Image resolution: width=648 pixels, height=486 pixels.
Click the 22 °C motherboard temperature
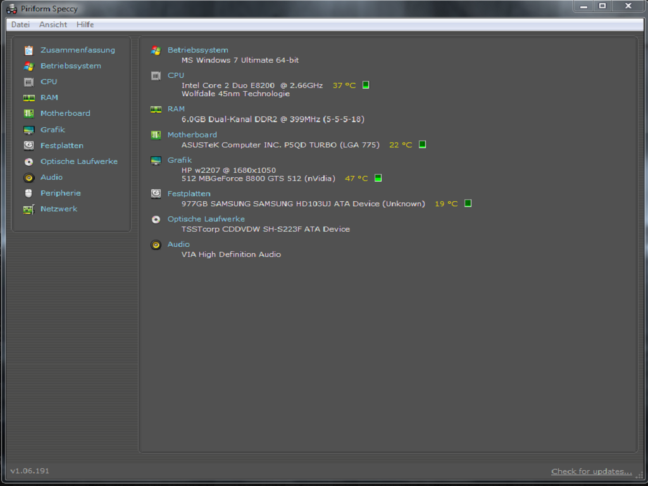401,145
